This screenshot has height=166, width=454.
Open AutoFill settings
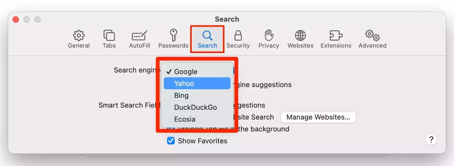point(139,39)
